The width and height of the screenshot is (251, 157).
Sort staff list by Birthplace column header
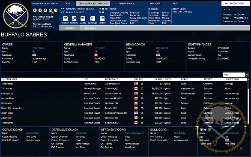point(111,79)
